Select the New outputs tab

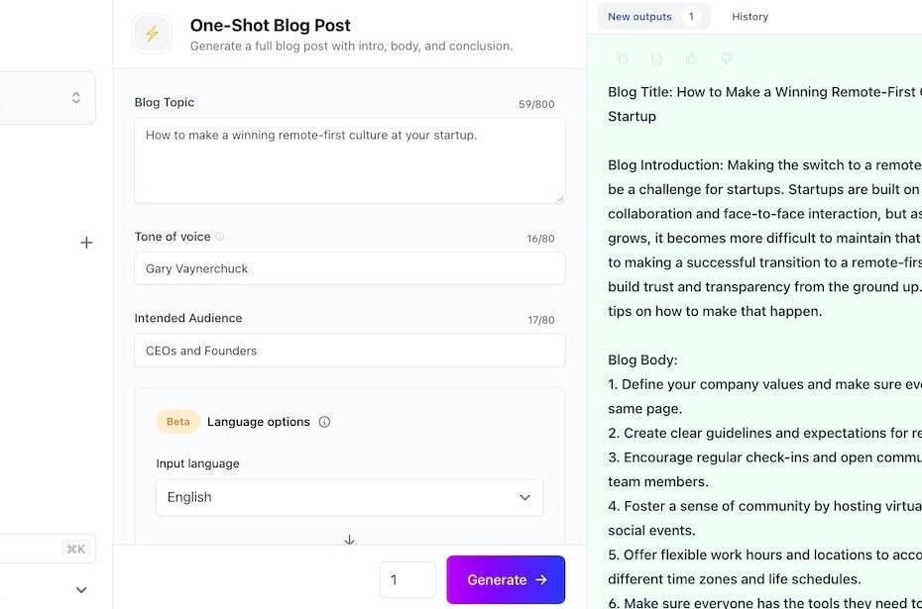coord(654,17)
